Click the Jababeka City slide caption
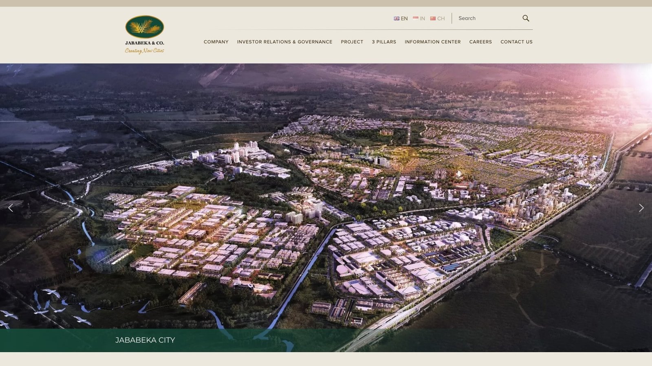652x366 pixels. pos(145,340)
